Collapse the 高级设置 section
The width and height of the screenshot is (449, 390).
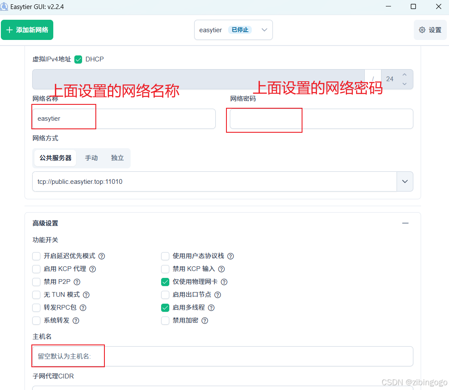pos(405,223)
